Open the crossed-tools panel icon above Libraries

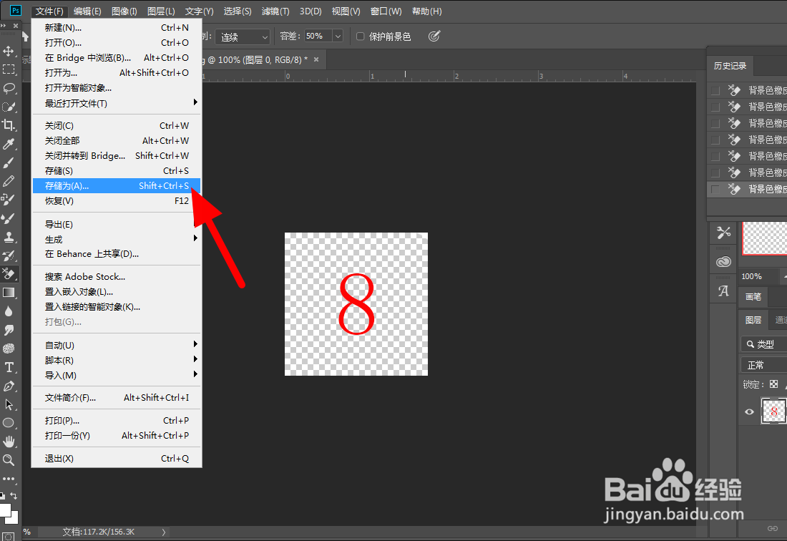coord(723,233)
